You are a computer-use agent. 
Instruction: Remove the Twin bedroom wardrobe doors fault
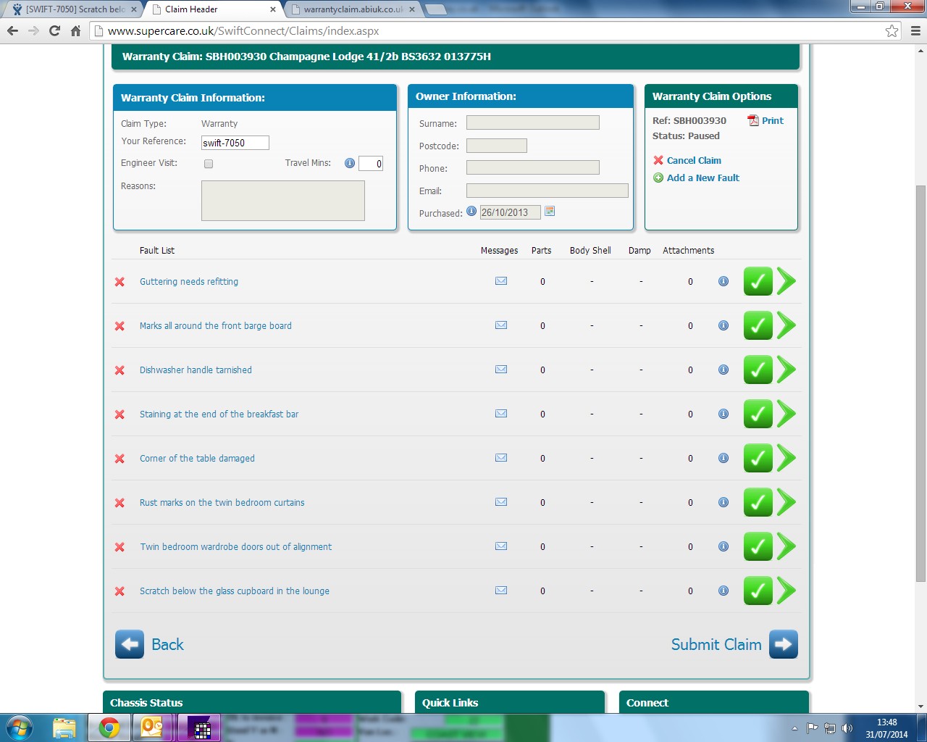[x=119, y=547]
